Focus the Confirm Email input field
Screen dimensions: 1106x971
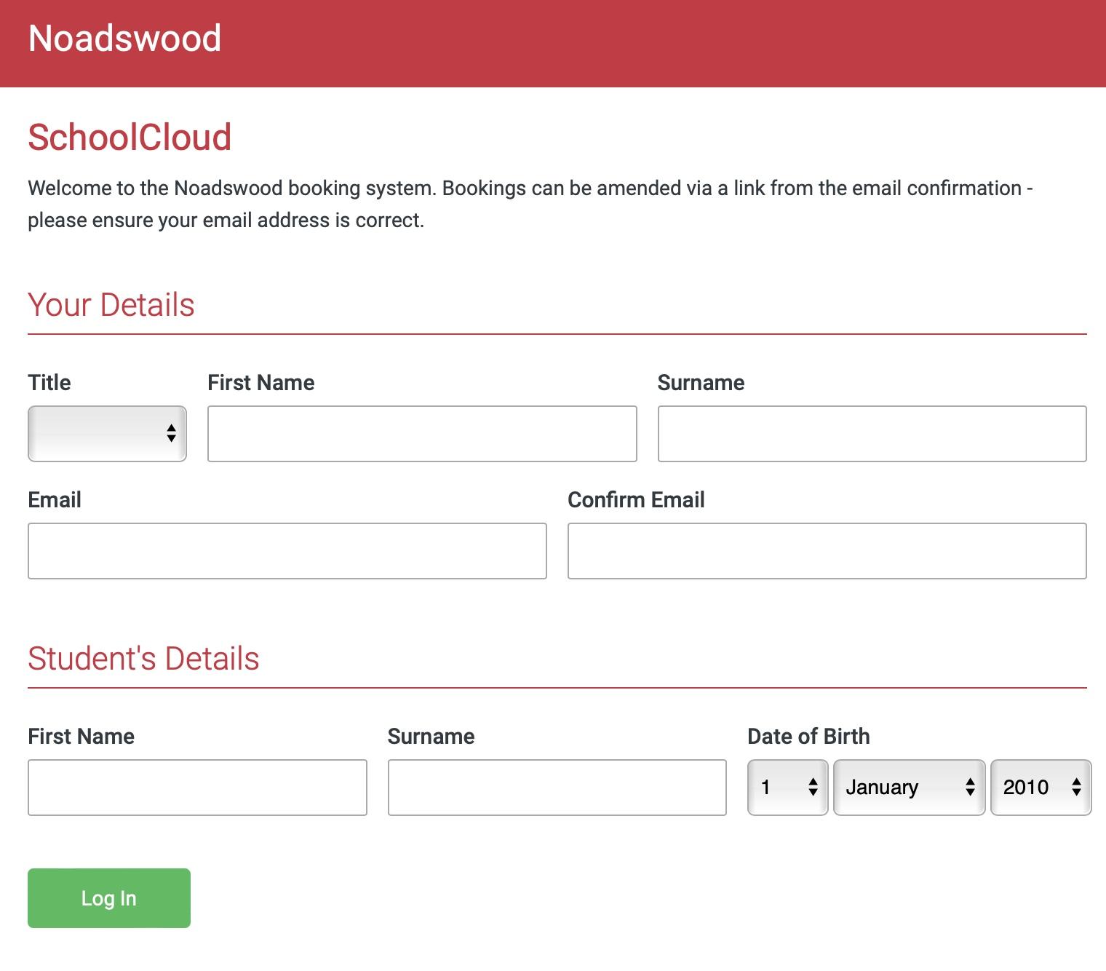[x=827, y=551]
